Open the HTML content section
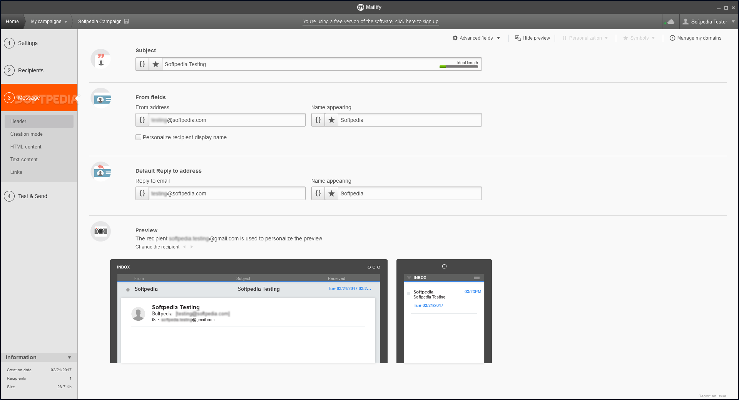Image resolution: width=739 pixels, height=400 pixels. pos(26,147)
